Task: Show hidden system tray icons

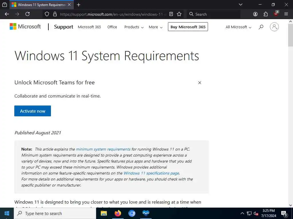Action: pyautogui.click(x=242, y=213)
